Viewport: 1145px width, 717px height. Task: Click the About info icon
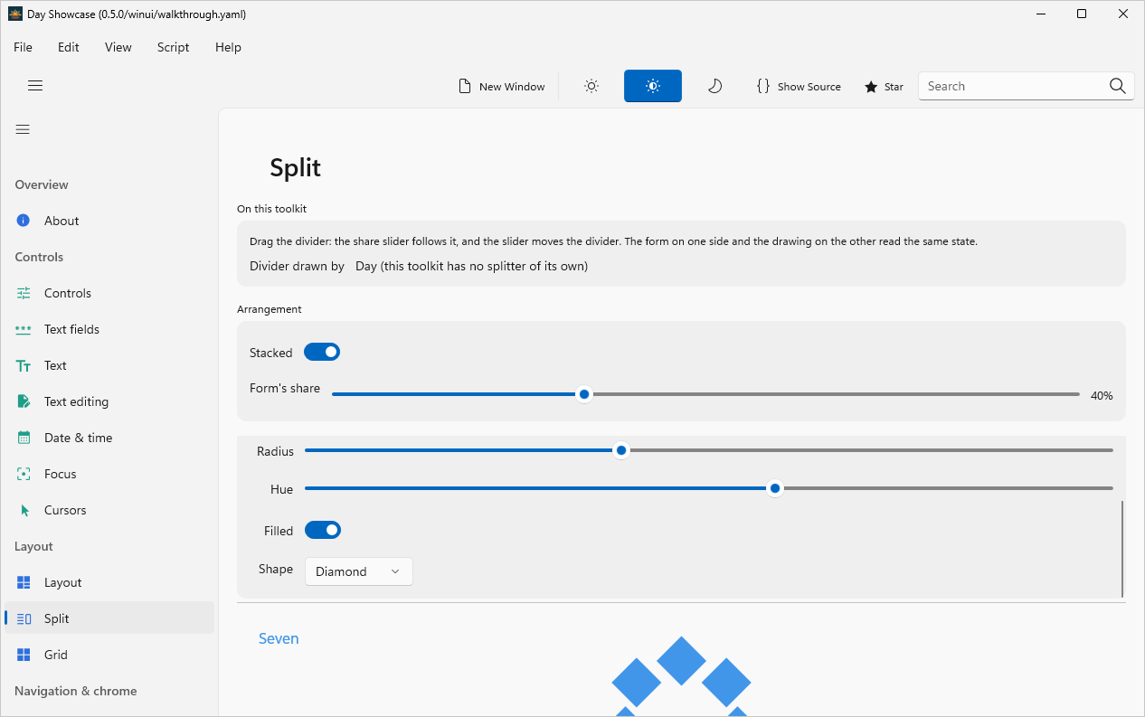(x=24, y=221)
